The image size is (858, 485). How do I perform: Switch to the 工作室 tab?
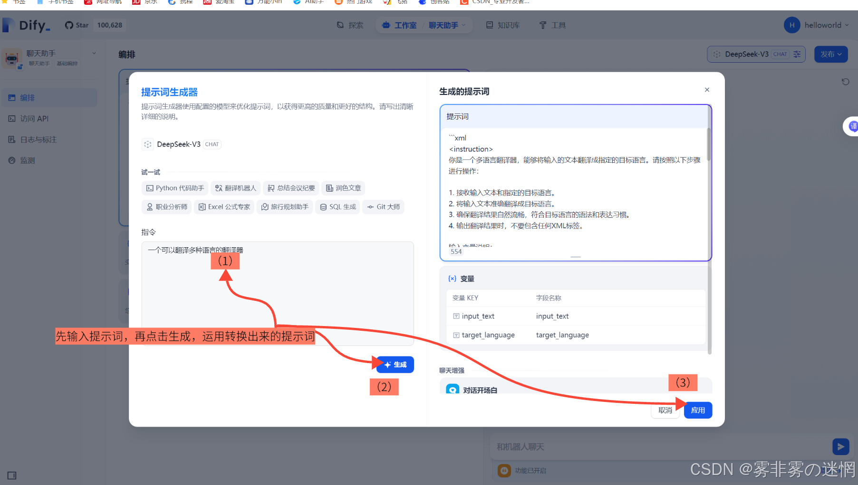399,25
